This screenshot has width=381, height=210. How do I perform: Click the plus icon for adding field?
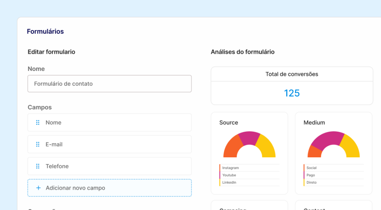tap(38, 188)
